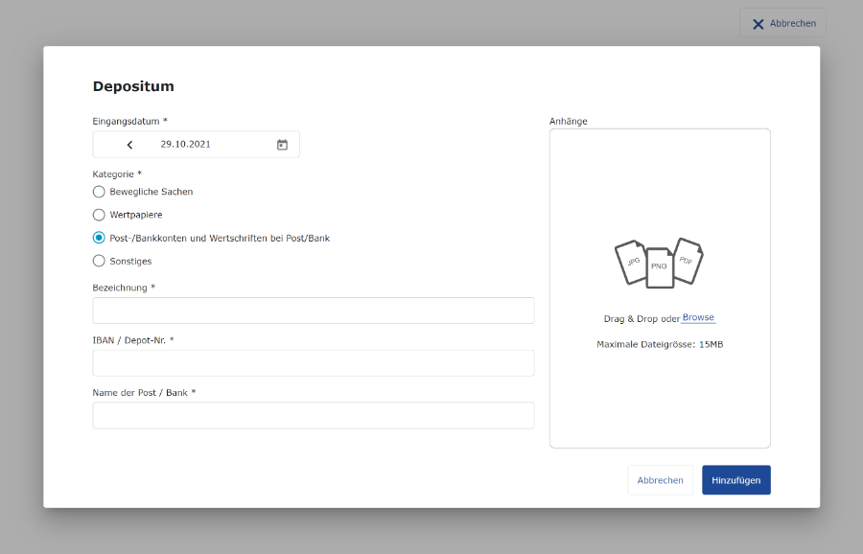This screenshot has width=863, height=554.
Task: Open the calendar picker for Eingangsdatum
Action: click(282, 145)
